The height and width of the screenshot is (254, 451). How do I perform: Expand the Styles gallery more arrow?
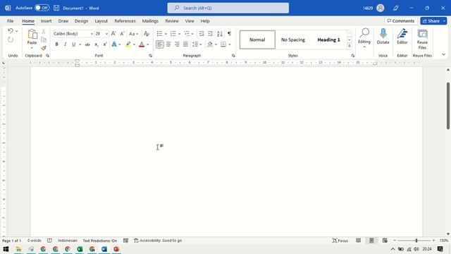[350, 46]
